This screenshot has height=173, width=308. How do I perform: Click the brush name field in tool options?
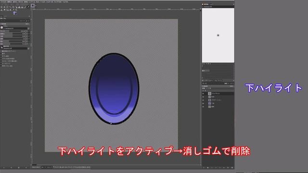pyautogui.click(x=15, y=28)
